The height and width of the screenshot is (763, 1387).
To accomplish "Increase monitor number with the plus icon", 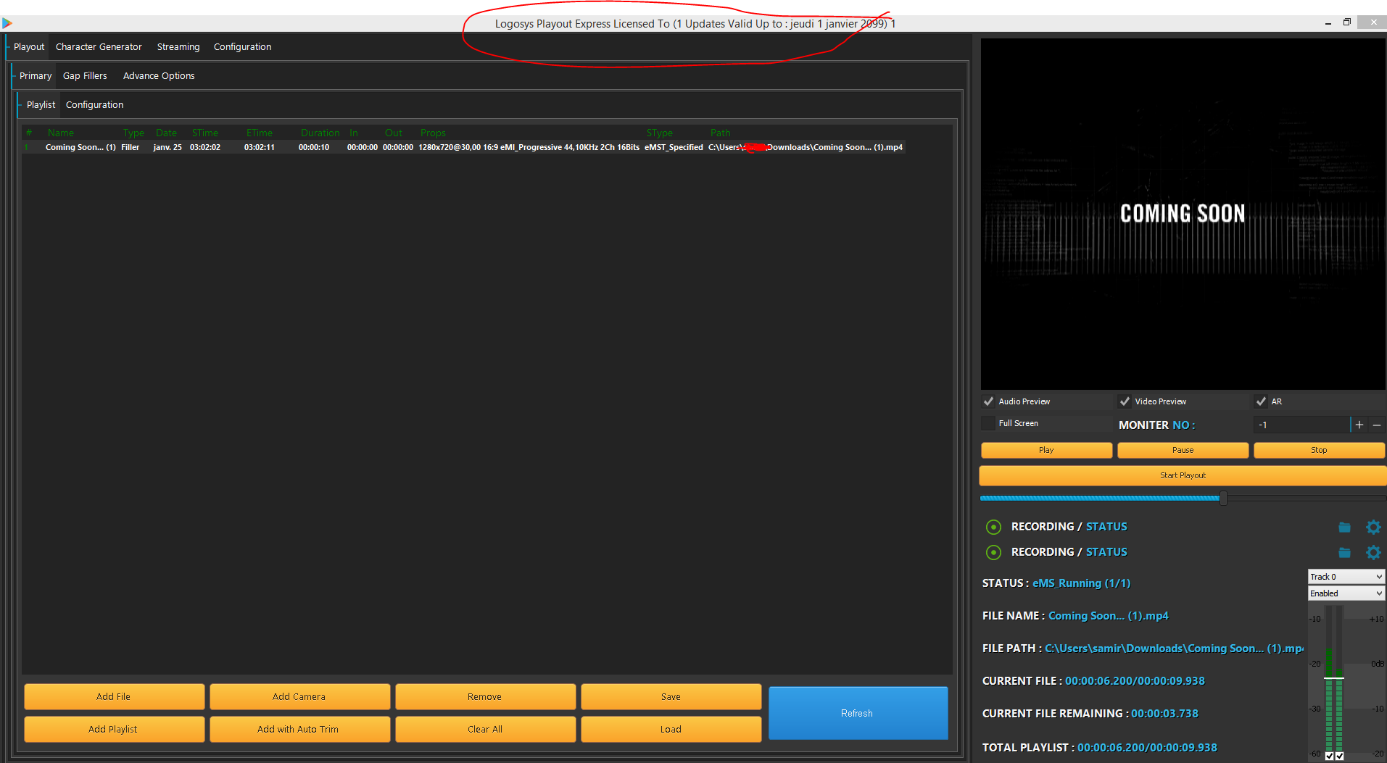I will (x=1359, y=425).
